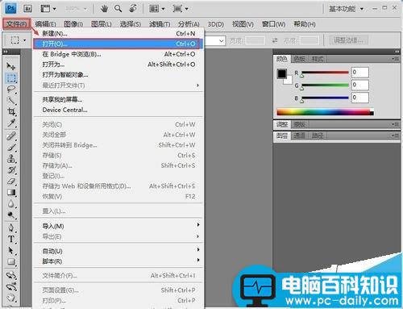This screenshot has height=309, width=403.
Task: Click the Ps application logo icon
Action: (10, 9)
